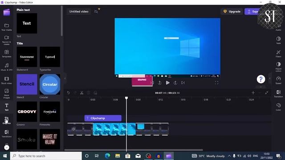Click the delete trash icon above the timeline
The height and width of the screenshot is (160, 285).
(x=89, y=93)
